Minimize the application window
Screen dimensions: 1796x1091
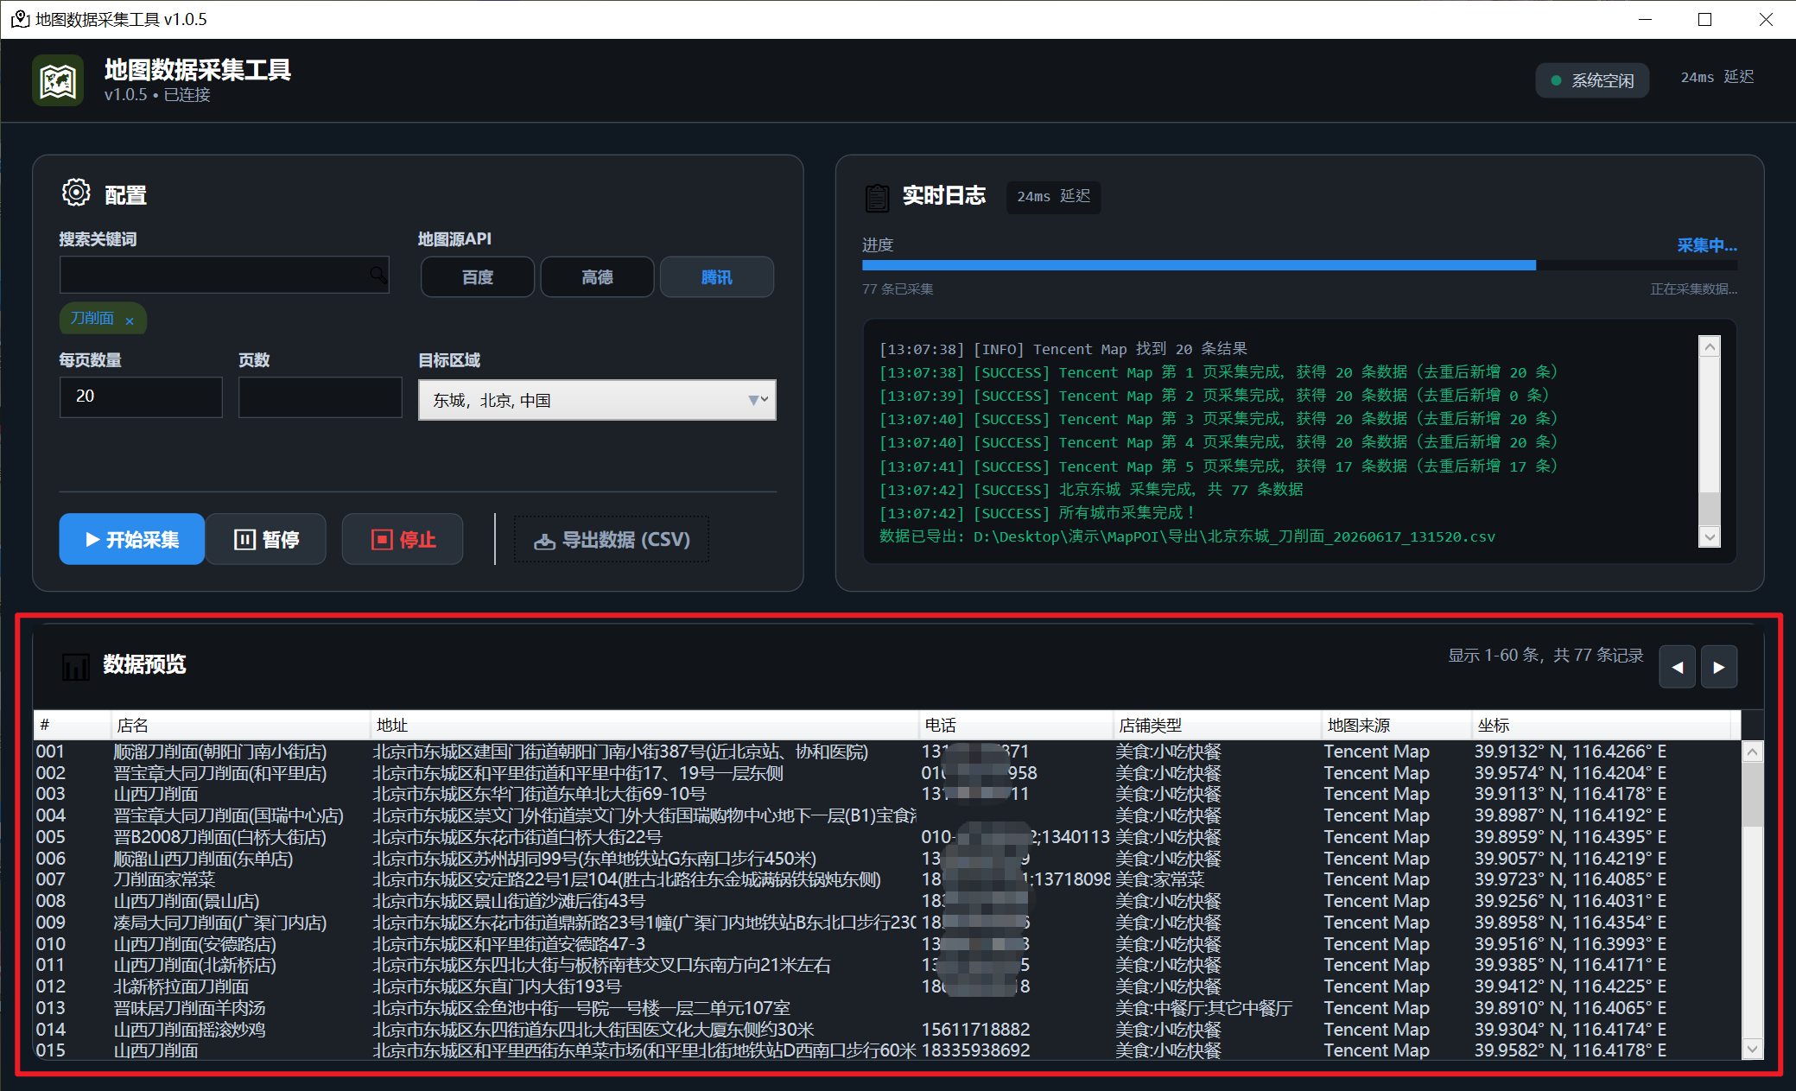1645,19
